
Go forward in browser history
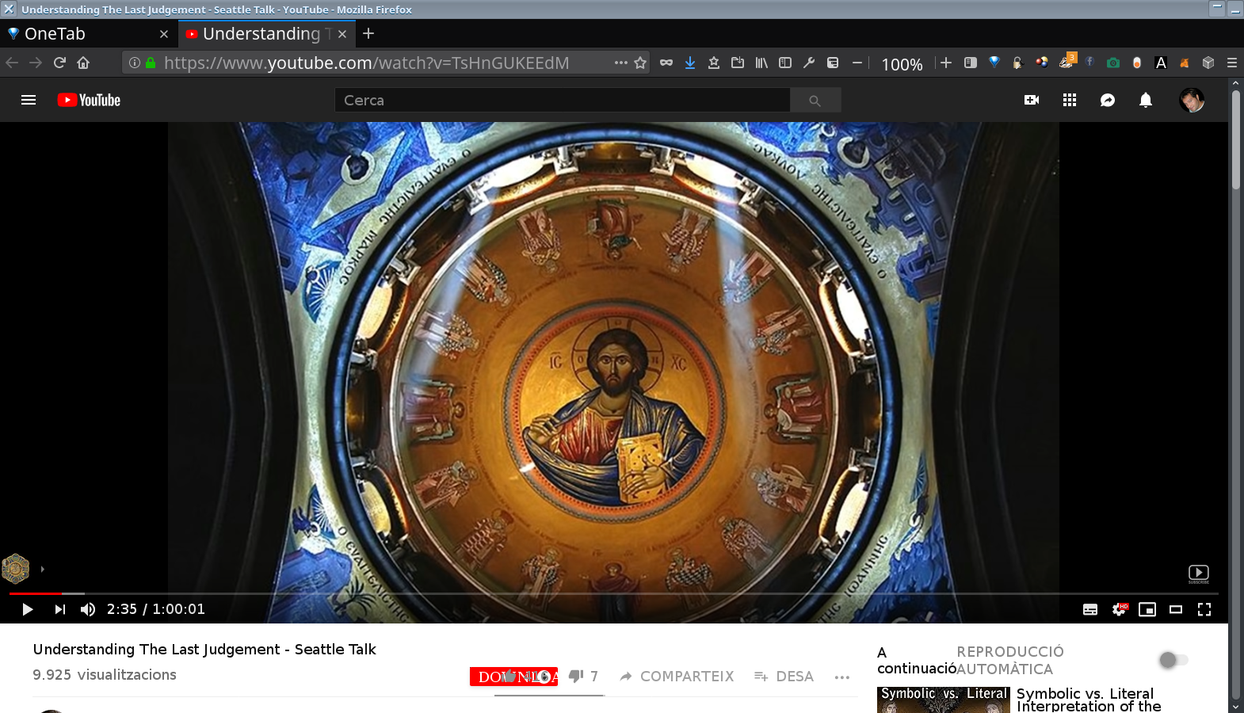36,63
